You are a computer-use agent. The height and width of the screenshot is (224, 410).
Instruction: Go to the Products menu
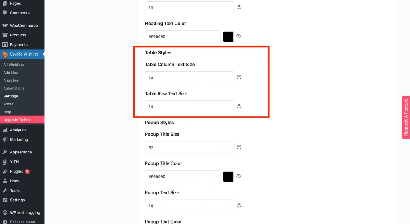[18, 35]
